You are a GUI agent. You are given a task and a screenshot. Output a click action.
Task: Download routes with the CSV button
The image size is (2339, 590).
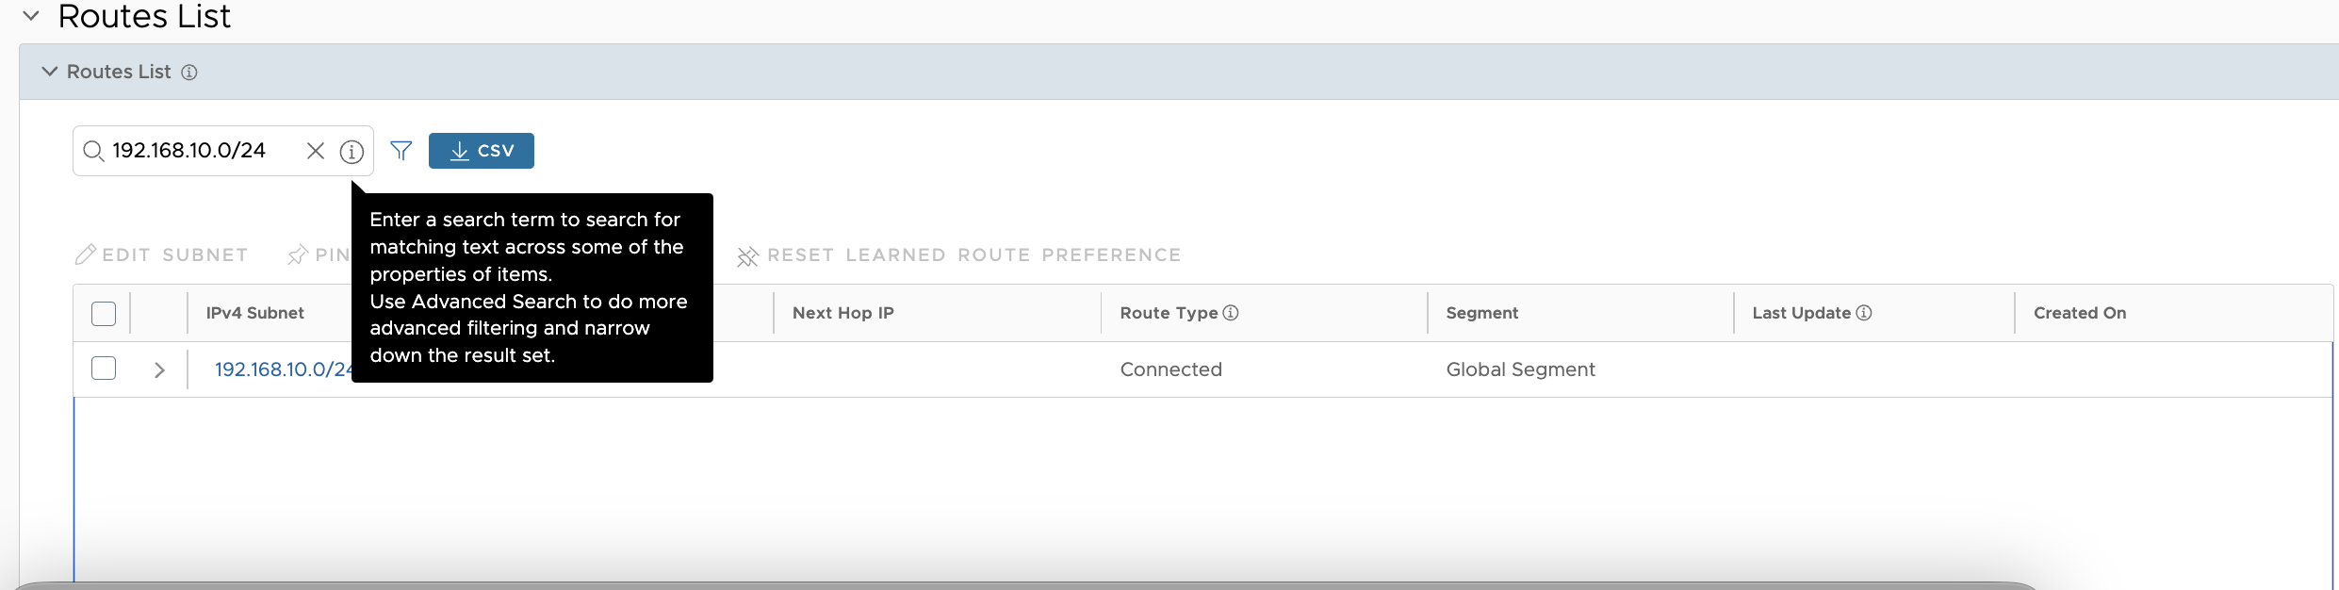[482, 151]
